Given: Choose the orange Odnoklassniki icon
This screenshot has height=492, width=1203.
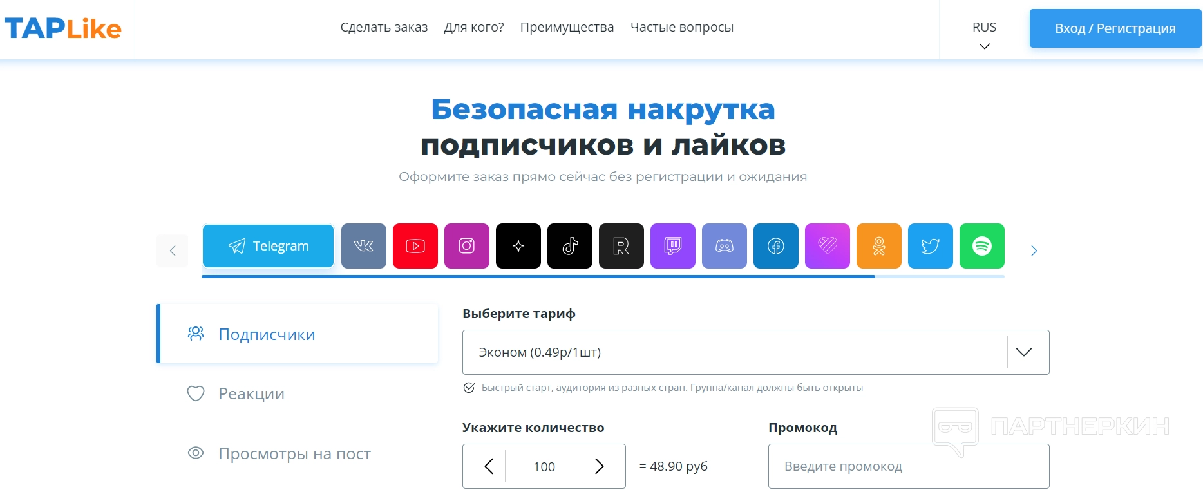Looking at the screenshot, I should point(879,246).
